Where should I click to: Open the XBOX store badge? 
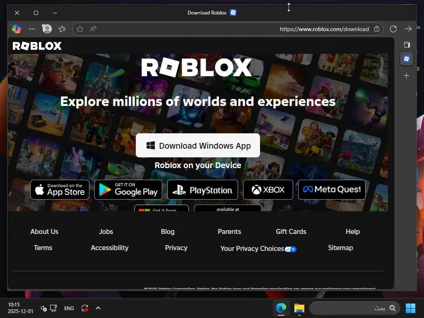268,190
